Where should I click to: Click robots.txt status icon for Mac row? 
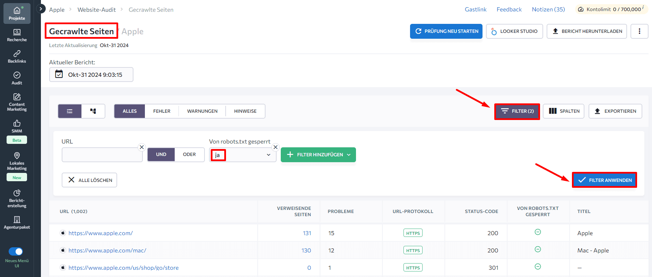coord(538,249)
